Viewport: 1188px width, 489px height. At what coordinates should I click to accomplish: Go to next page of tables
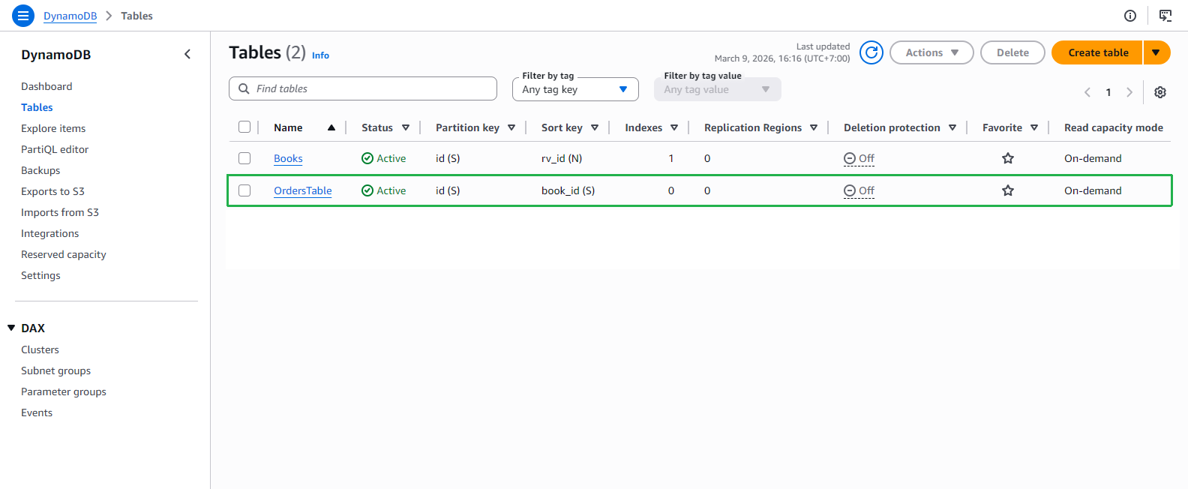(x=1129, y=92)
